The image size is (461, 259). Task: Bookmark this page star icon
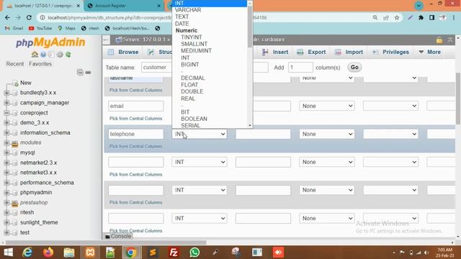coord(397,17)
